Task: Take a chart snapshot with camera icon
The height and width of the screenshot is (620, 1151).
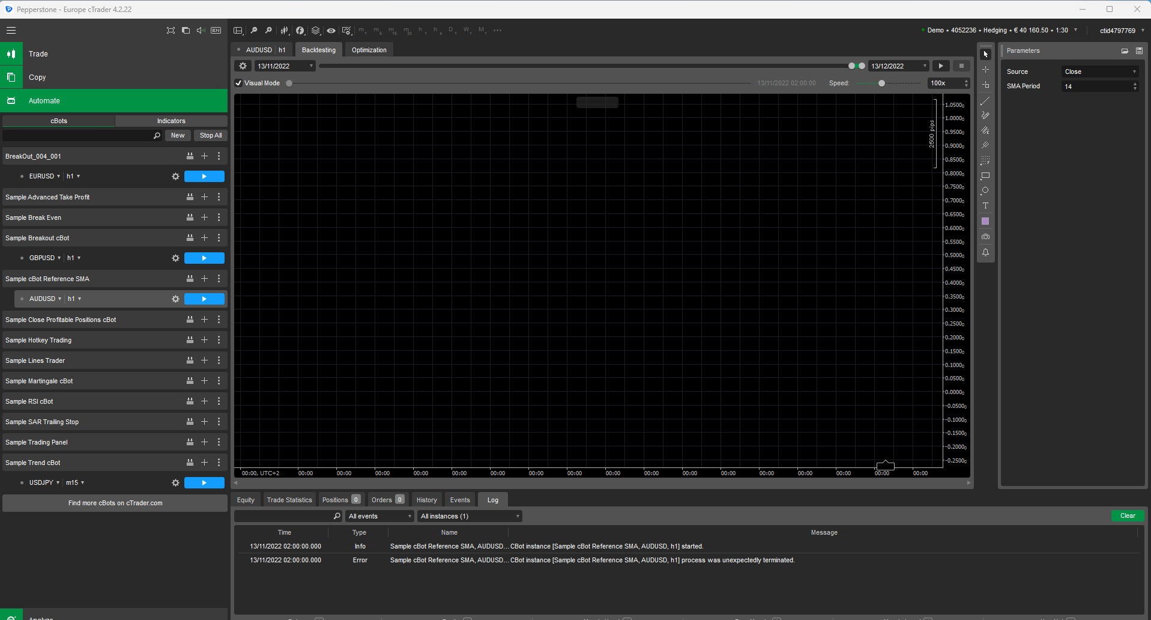Action: (x=985, y=237)
